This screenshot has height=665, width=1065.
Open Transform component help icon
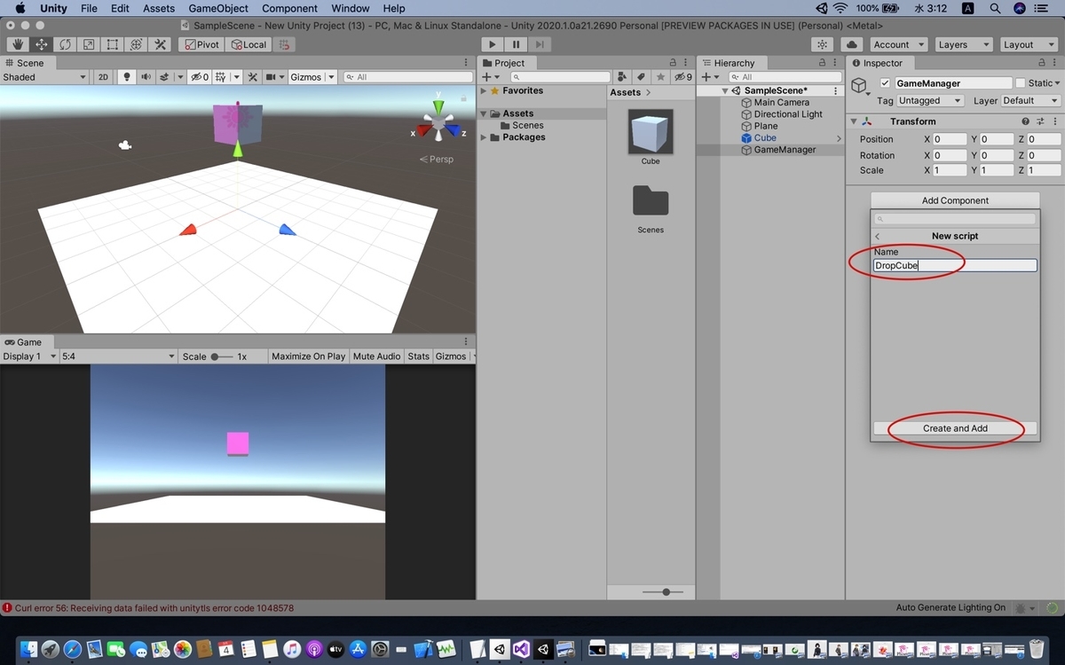click(1026, 121)
